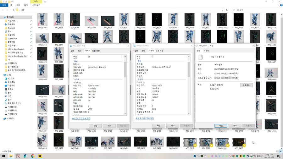283x159 pixels.
Task: Click remove properties link in IMG_6297 dialog
Action: (x=81, y=118)
